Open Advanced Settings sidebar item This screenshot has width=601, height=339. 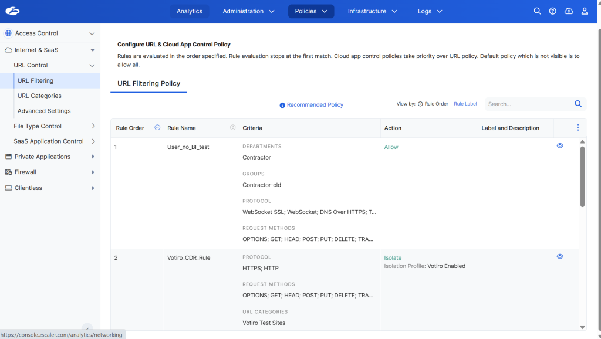click(43, 111)
